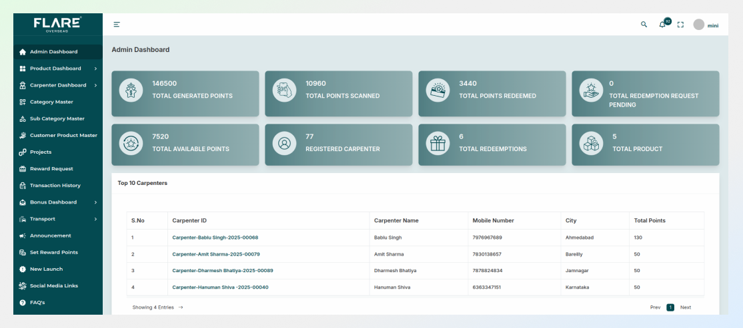Click the Social Media Links icon

tap(22, 286)
